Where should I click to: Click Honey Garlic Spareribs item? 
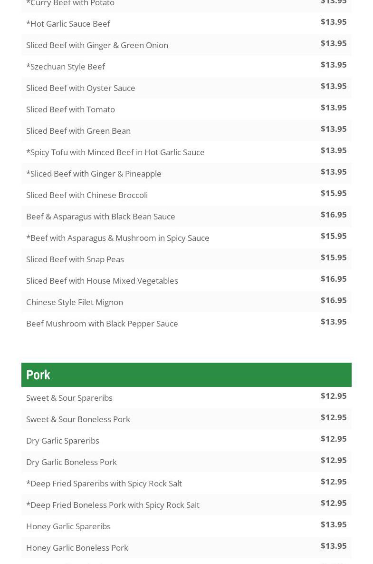68,526
